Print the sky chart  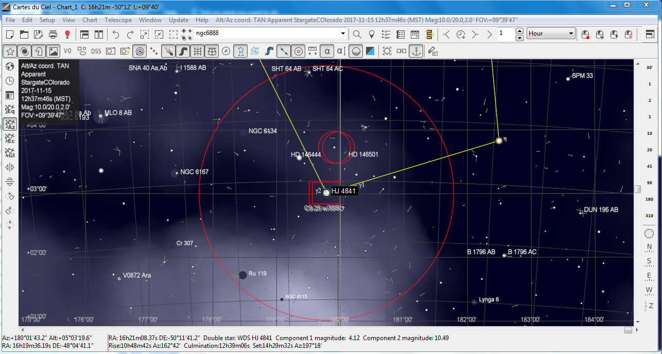tap(53, 34)
